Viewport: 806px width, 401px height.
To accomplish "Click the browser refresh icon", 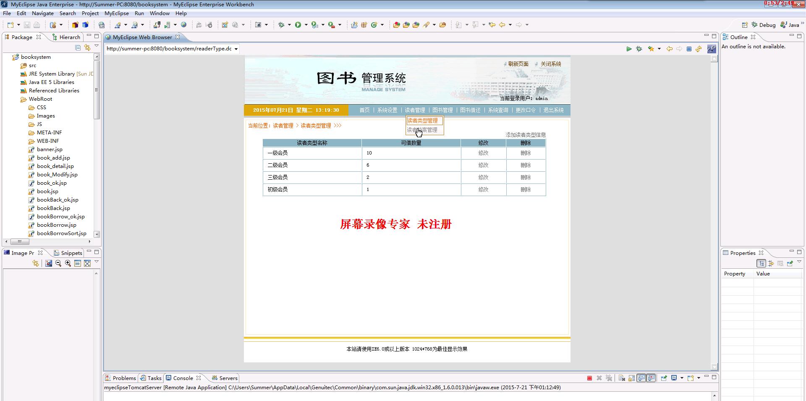I will pos(699,49).
